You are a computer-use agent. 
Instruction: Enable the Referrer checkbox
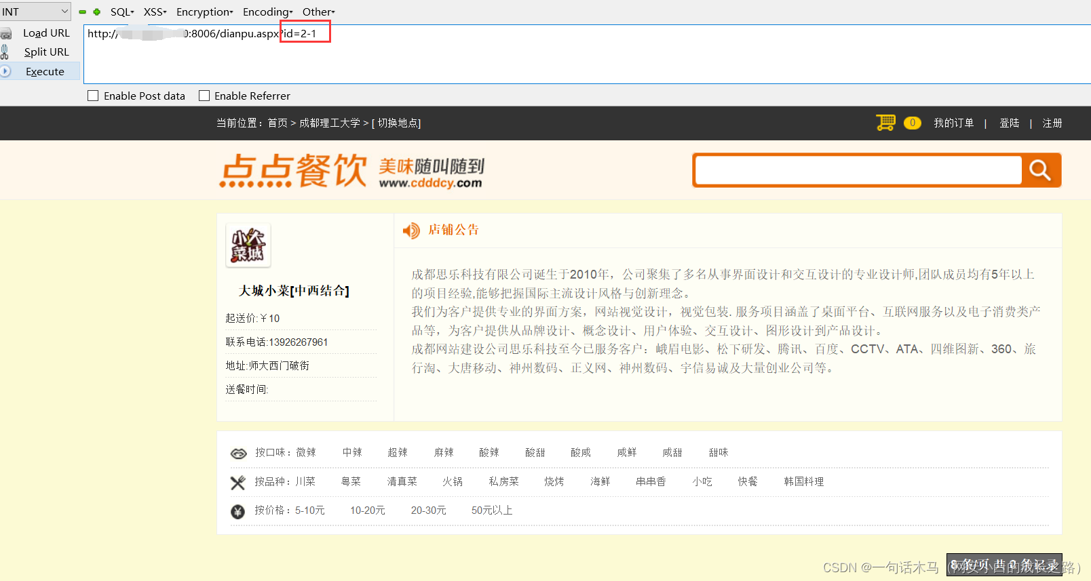coord(204,96)
